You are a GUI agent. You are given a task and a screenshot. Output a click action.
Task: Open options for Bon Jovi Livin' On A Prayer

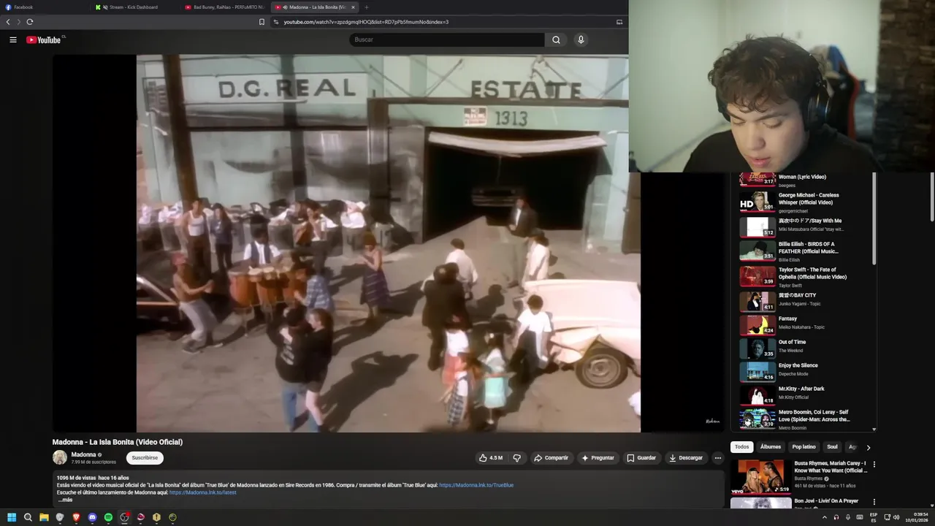coord(874,502)
